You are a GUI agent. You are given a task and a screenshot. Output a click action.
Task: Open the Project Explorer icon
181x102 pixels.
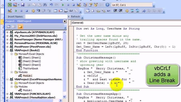click(x=85, y=5)
